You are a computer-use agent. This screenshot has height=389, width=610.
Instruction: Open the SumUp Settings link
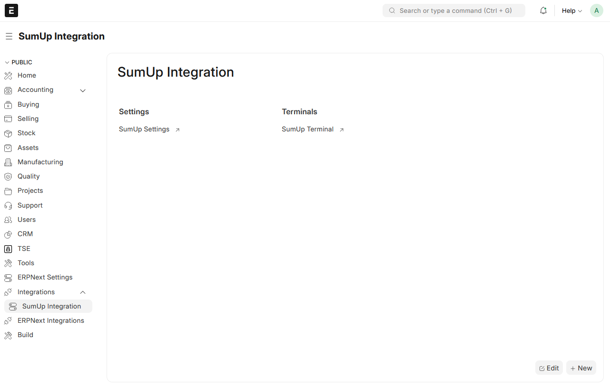[144, 129]
